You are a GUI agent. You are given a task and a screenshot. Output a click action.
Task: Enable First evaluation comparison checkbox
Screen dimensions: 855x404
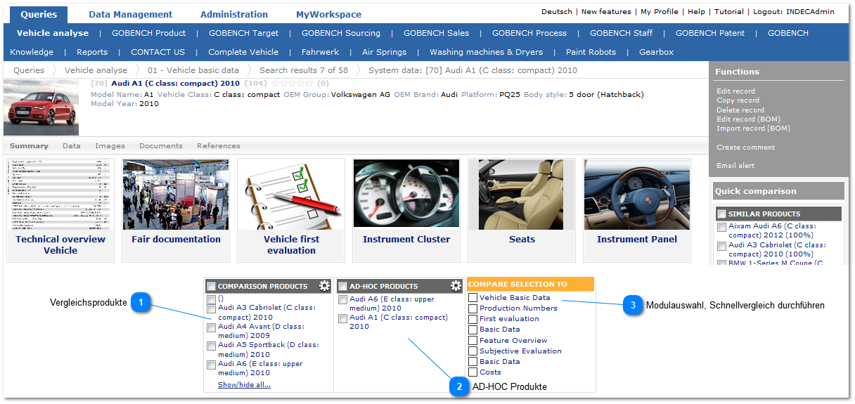point(473,319)
